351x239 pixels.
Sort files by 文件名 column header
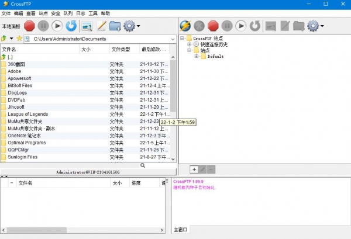tap(40, 49)
